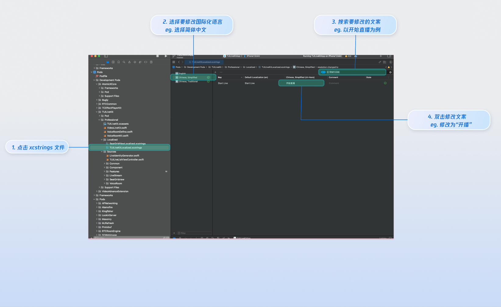This screenshot has width=501, height=307.
Task: Select the Issue navigator warning icon
Action: pos(130,62)
